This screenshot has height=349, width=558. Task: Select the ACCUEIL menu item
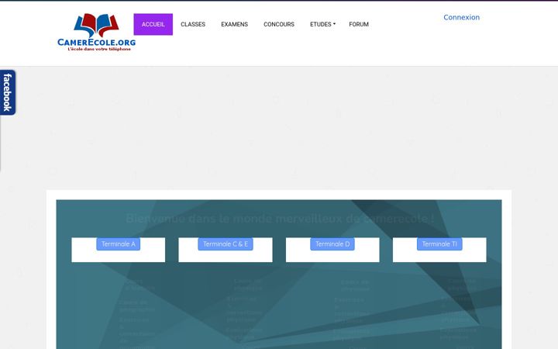tap(153, 24)
